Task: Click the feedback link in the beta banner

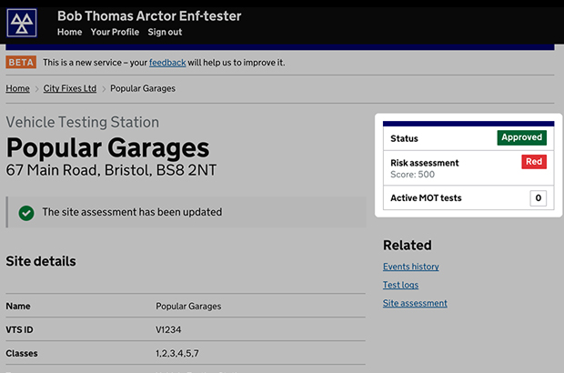Action: (x=167, y=63)
